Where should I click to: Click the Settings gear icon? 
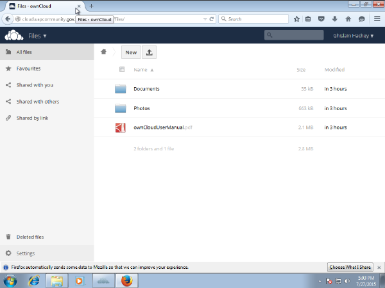click(8, 253)
